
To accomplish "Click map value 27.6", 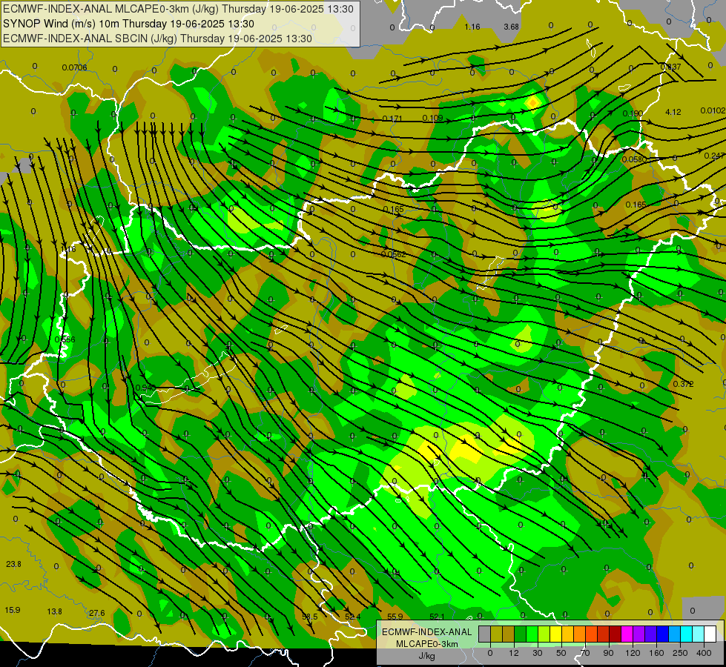I will pyautogui.click(x=96, y=613).
